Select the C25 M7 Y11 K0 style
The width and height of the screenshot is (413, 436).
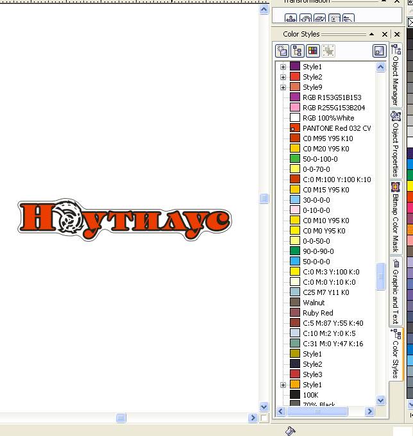(x=319, y=292)
